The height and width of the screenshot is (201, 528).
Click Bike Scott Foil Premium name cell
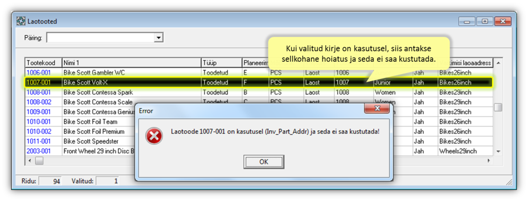(x=98, y=131)
